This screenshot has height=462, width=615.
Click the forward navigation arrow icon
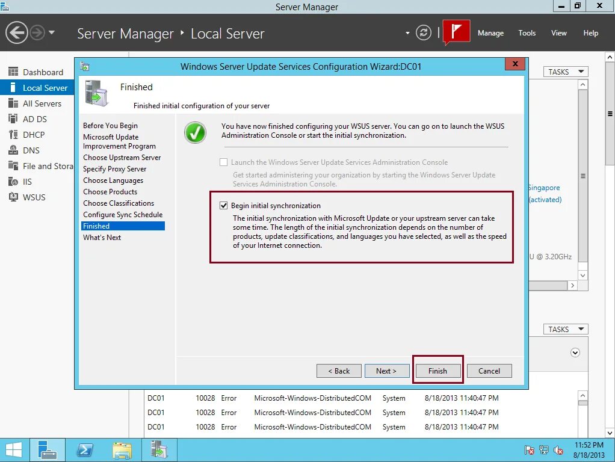point(38,32)
